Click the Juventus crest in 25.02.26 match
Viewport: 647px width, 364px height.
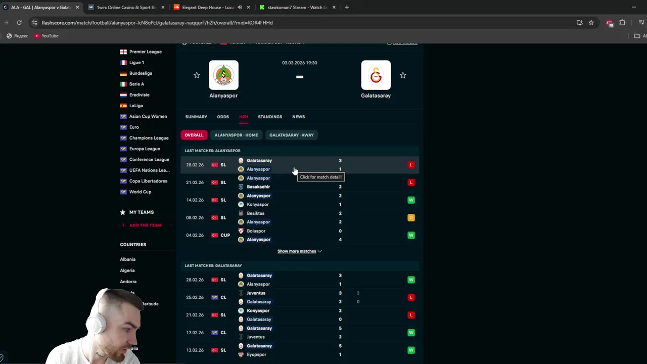coord(241,293)
